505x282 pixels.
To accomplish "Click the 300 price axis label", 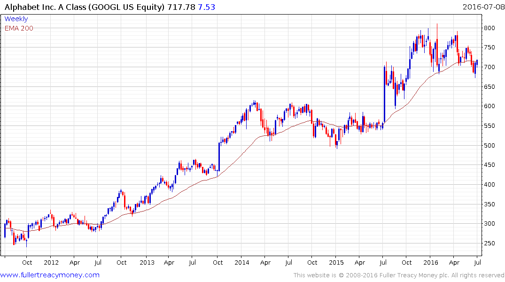I will tap(489, 223).
